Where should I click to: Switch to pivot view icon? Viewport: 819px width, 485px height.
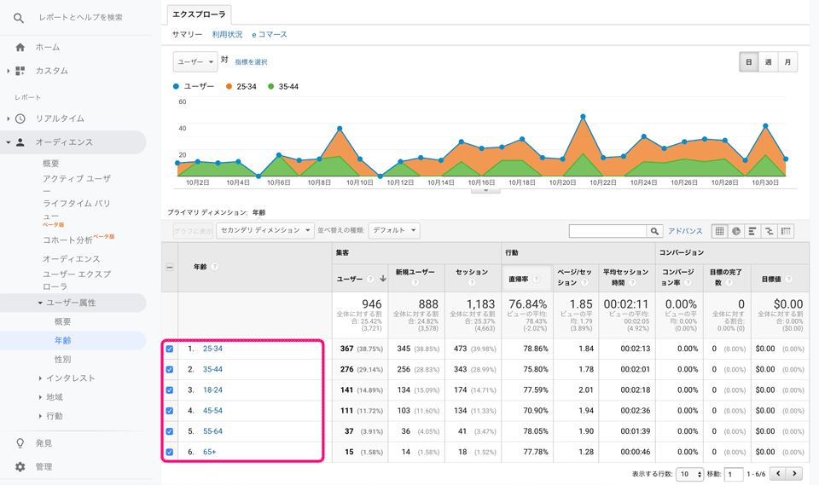pyautogui.click(x=786, y=231)
